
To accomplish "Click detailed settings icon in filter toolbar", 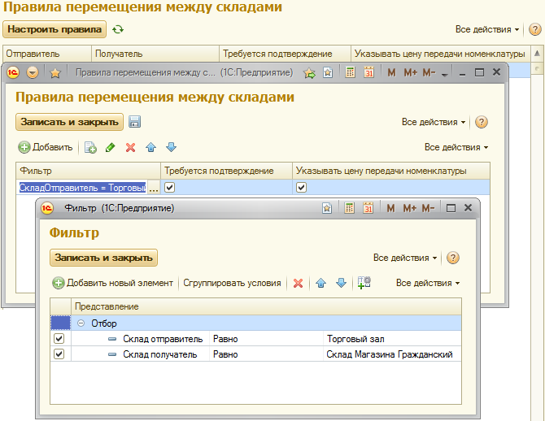I will [x=364, y=283].
